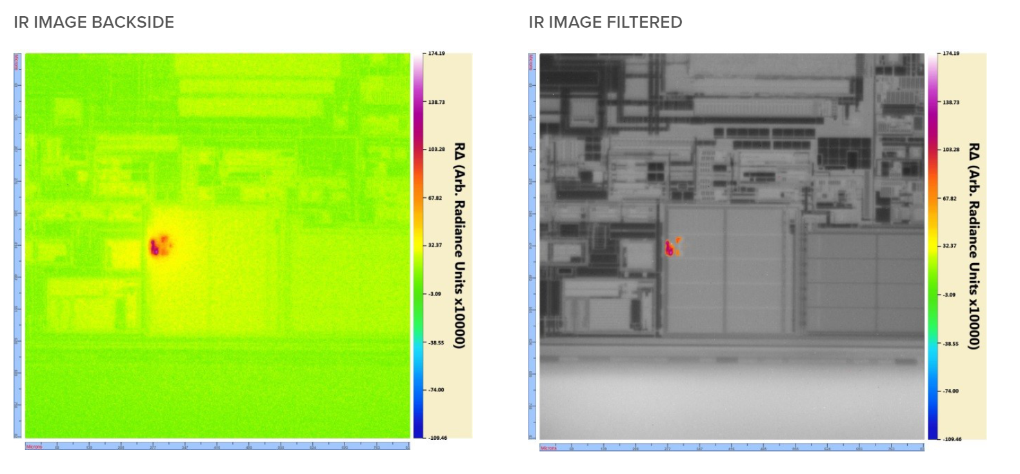This screenshot has width=1020, height=474.
Task: Click the filtered image's color scale bar
Action: 933,246
